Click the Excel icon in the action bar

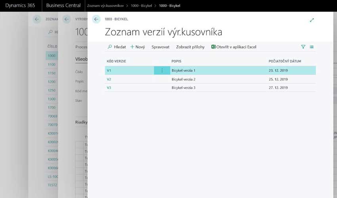213,47
